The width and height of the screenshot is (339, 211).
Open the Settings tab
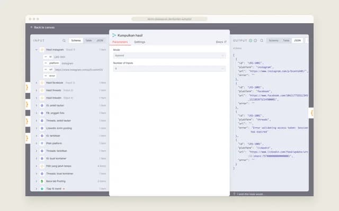click(139, 42)
